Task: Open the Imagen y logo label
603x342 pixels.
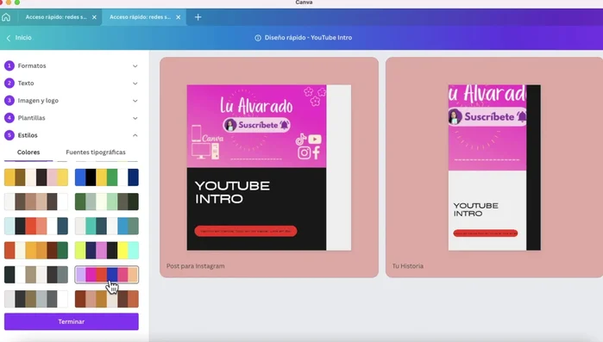Action: pyautogui.click(x=38, y=101)
